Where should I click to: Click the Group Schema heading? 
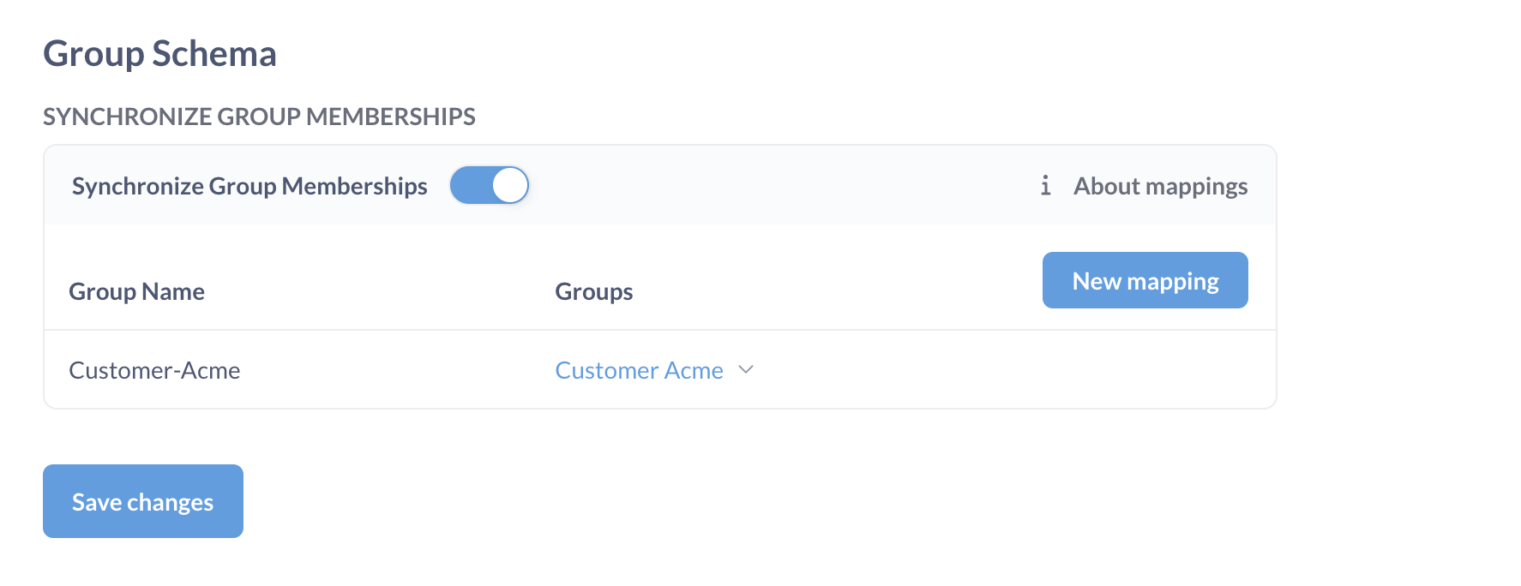(160, 53)
